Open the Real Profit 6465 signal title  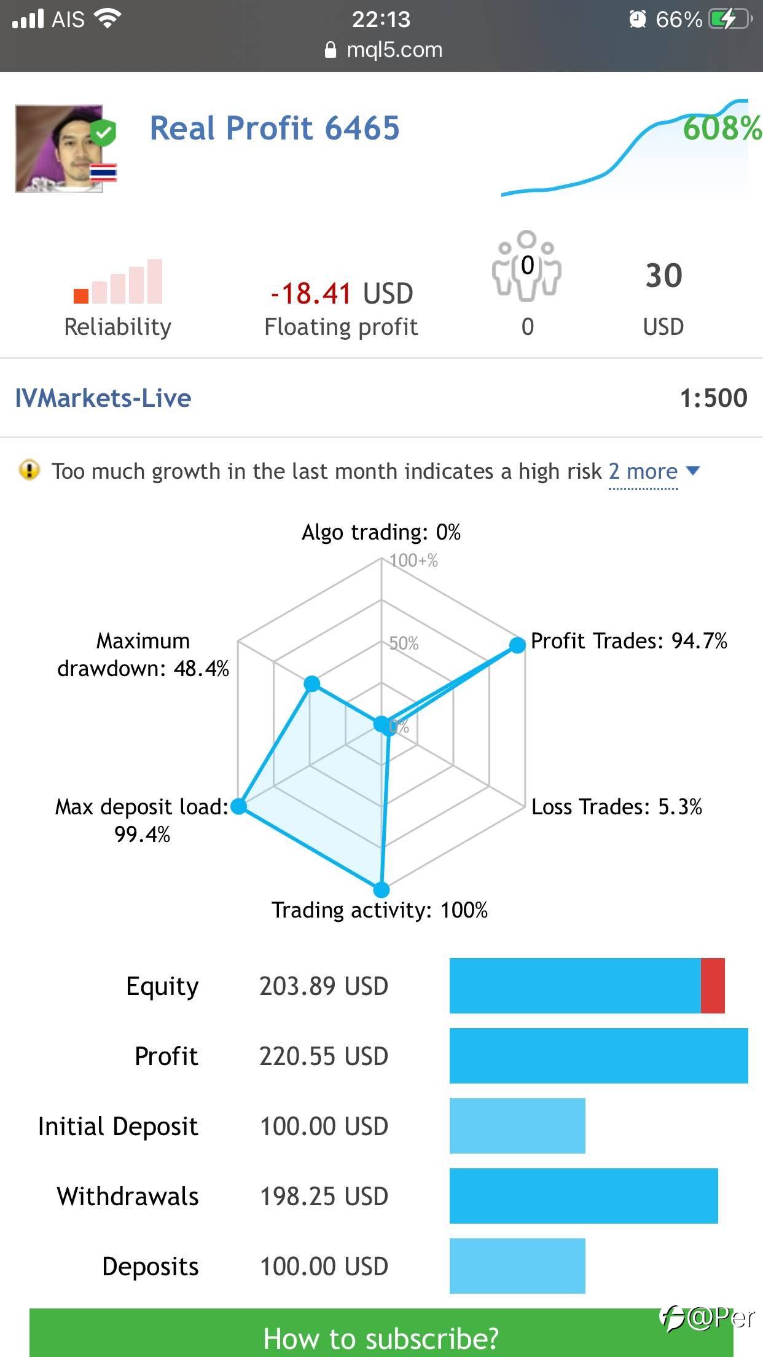(x=275, y=128)
